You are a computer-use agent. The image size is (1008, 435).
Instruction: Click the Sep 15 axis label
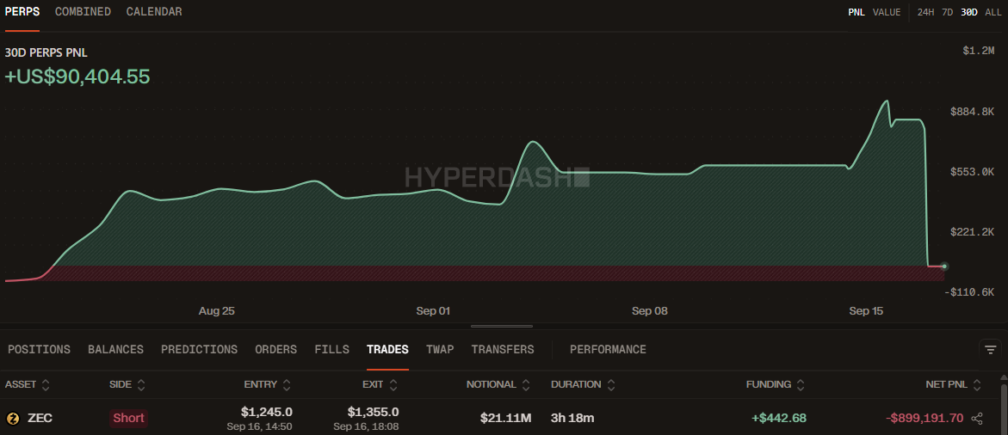tap(866, 311)
